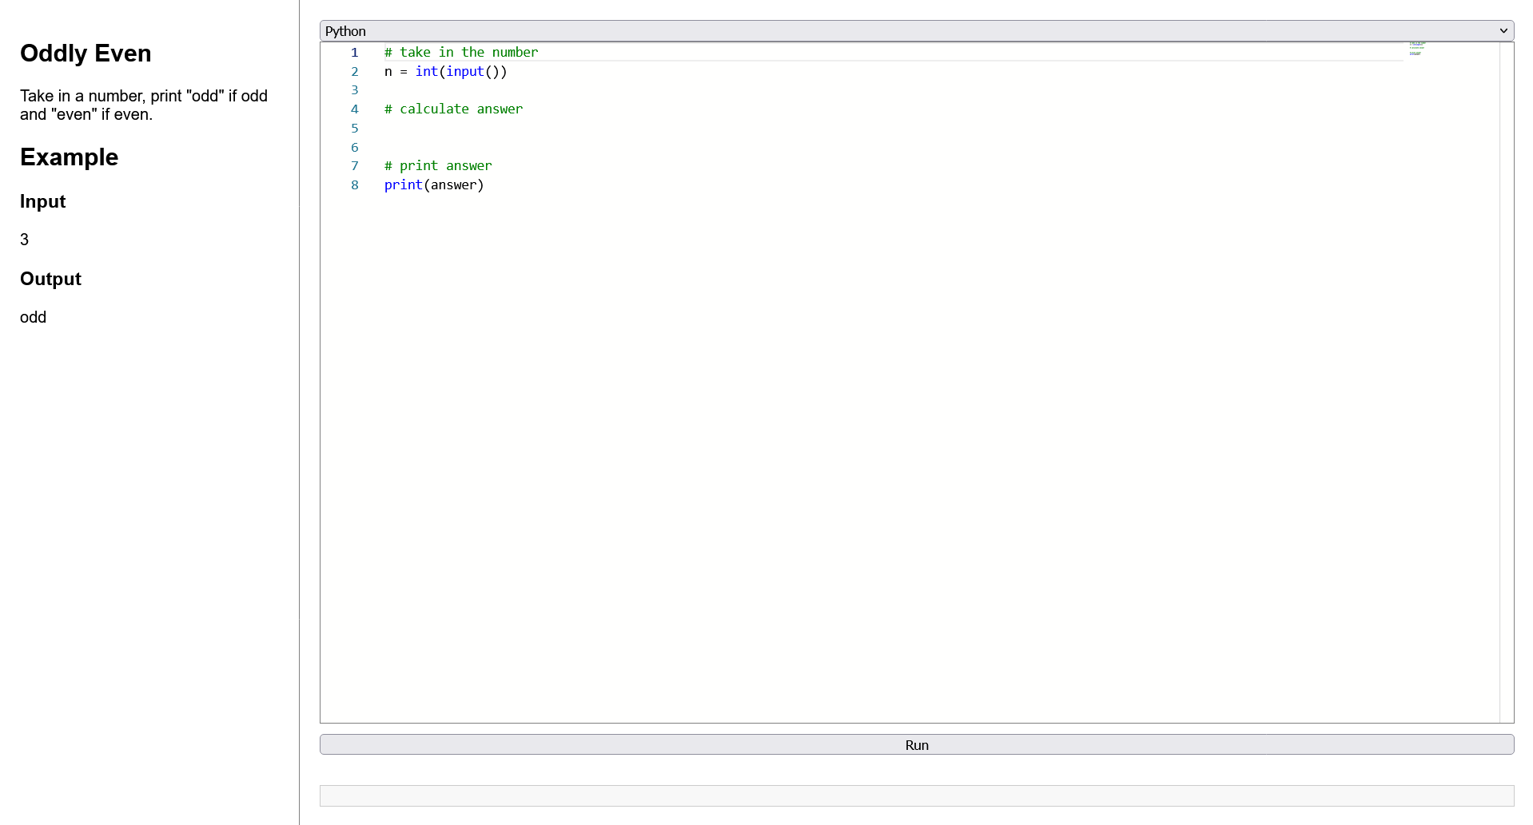
Task: Click the "print(answer)" code line
Action: [x=434, y=184]
